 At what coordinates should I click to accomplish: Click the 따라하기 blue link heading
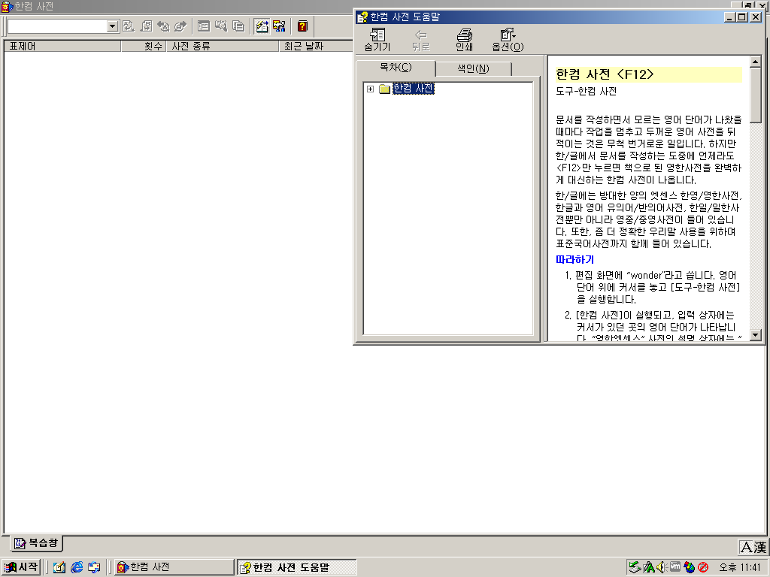coord(574,259)
